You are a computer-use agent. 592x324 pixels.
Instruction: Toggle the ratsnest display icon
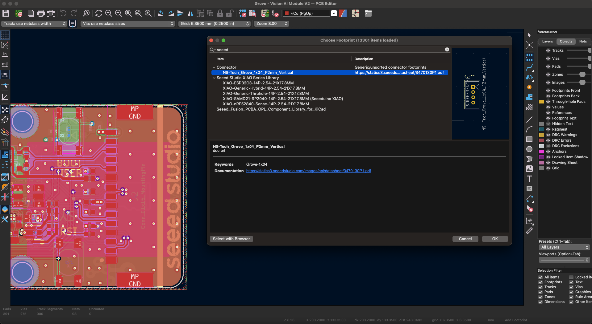(5, 110)
